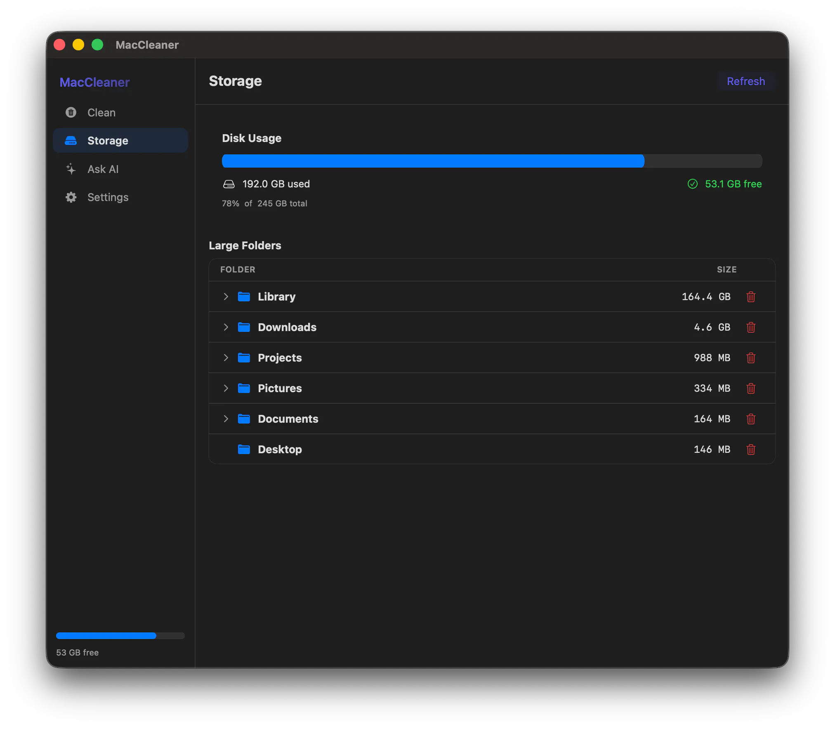The image size is (835, 729).
Task: Click the disk icon beside 192.0 GB used
Action: (229, 184)
